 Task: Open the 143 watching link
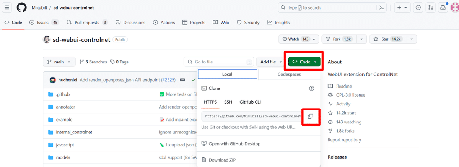coord(345,122)
